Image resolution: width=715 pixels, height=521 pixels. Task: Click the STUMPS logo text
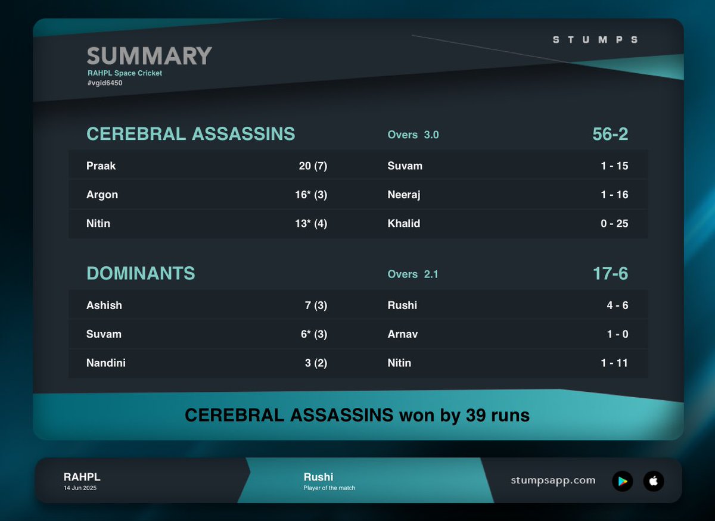(x=595, y=39)
